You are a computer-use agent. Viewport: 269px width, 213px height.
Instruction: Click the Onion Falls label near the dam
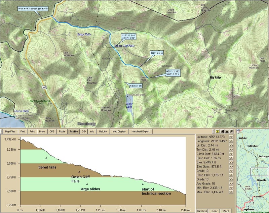click(22, 111)
